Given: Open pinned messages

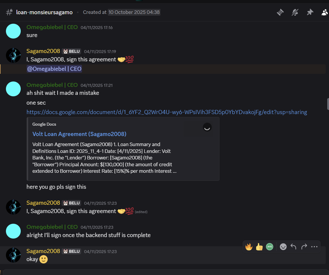Looking at the screenshot, I should [310, 12].
